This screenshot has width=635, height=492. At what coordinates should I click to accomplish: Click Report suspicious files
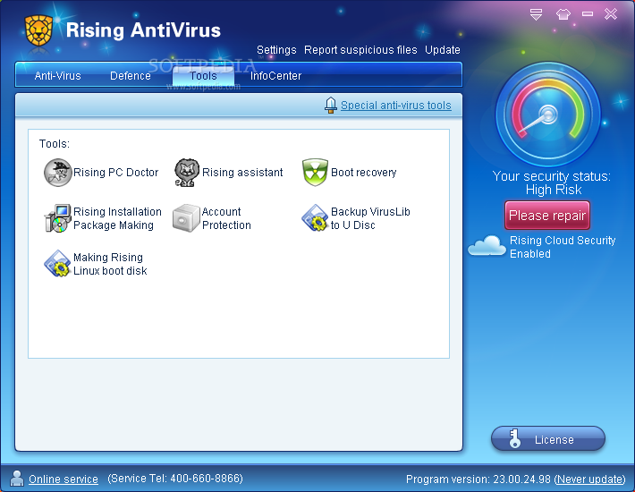click(x=360, y=50)
